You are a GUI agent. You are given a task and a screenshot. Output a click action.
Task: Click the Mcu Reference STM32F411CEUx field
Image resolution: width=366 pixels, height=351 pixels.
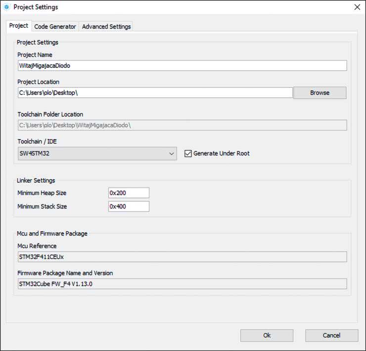coord(182,256)
